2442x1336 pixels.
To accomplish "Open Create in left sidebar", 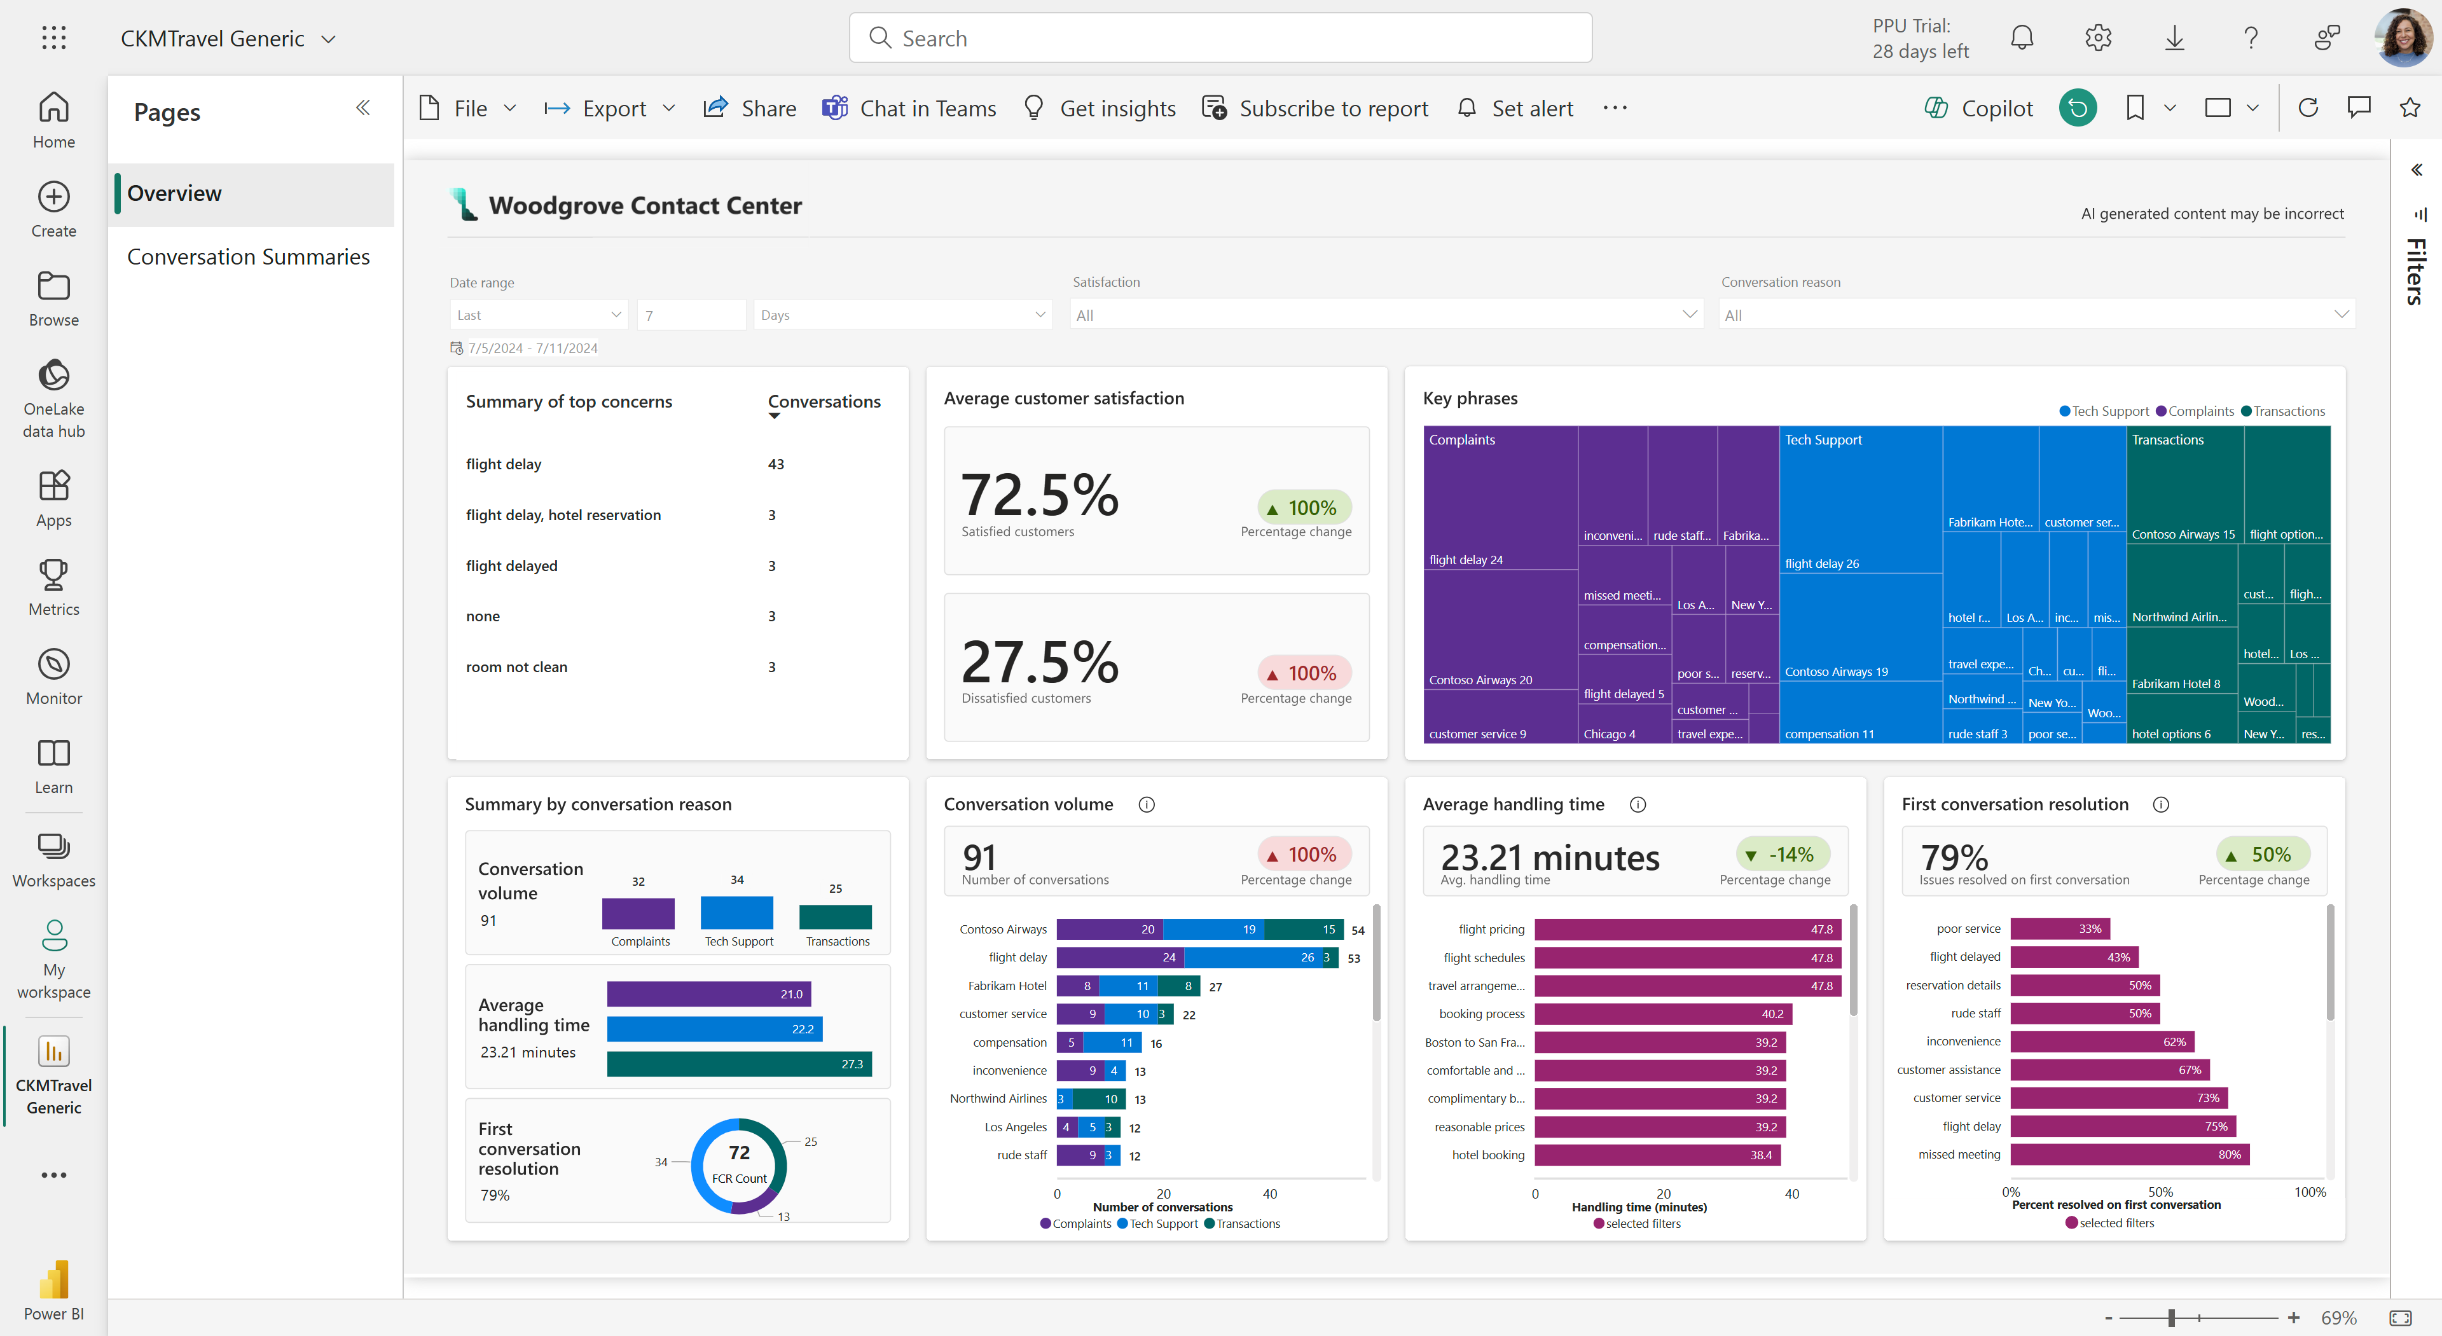I will [54, 210].
